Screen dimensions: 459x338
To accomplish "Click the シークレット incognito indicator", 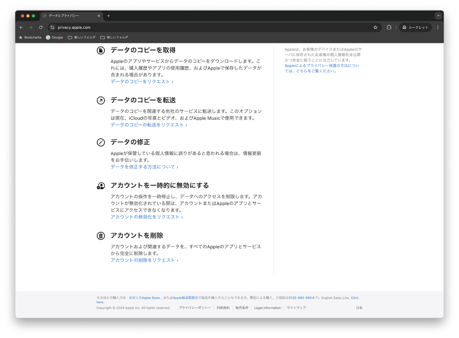I will click(415, 27).
